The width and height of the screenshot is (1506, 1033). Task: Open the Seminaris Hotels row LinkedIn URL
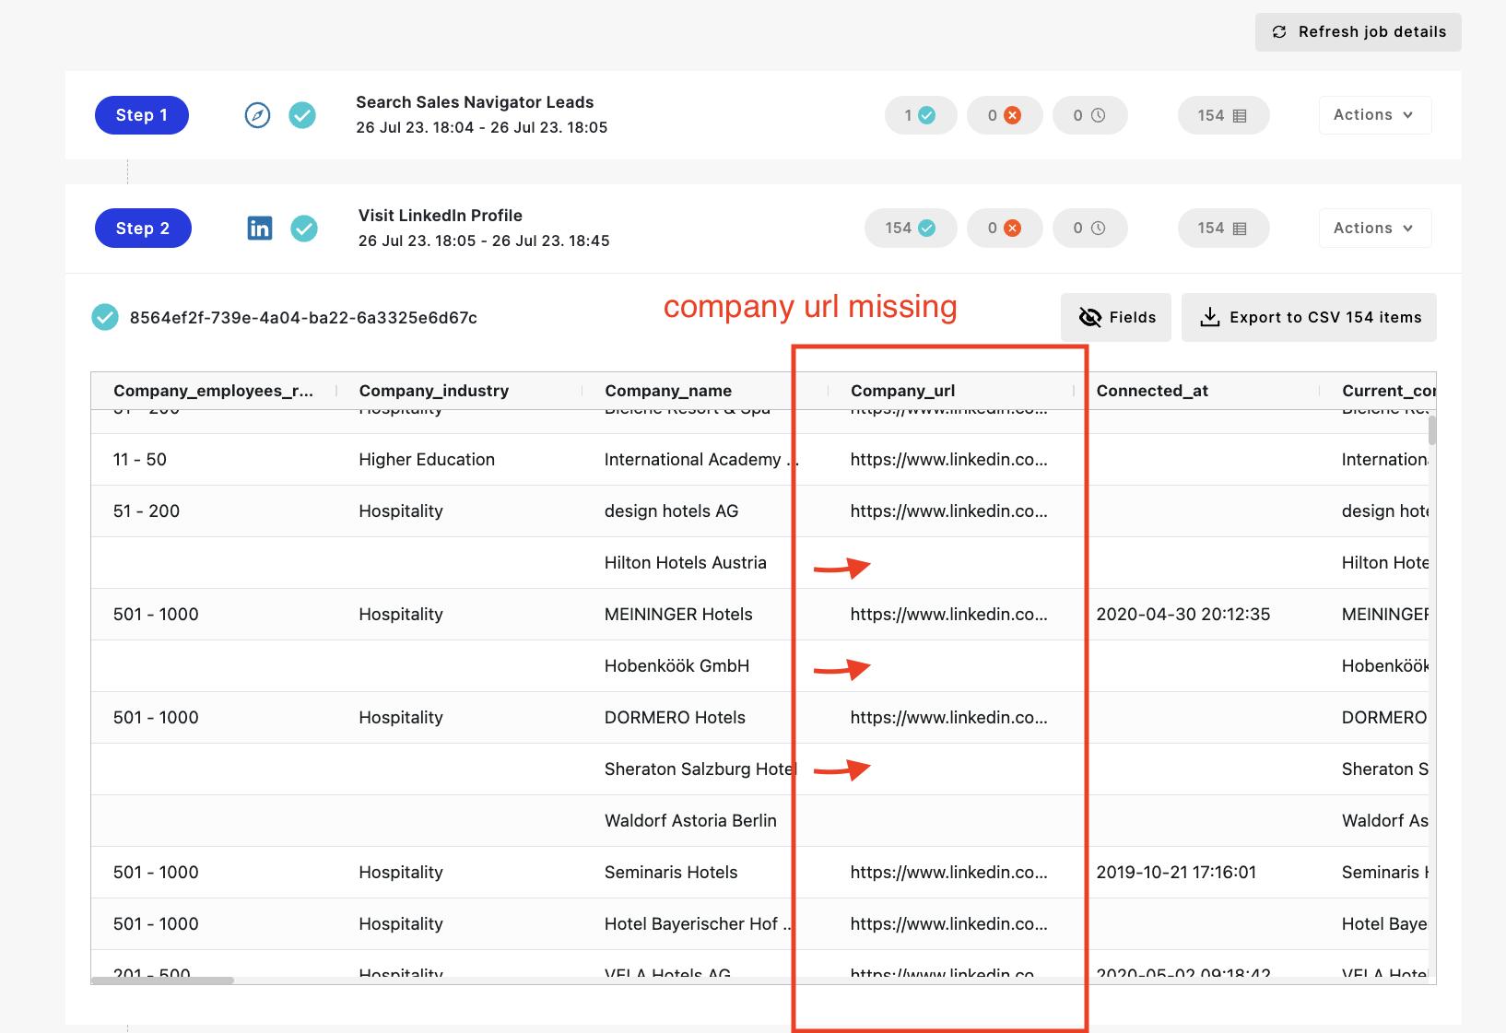948,873
